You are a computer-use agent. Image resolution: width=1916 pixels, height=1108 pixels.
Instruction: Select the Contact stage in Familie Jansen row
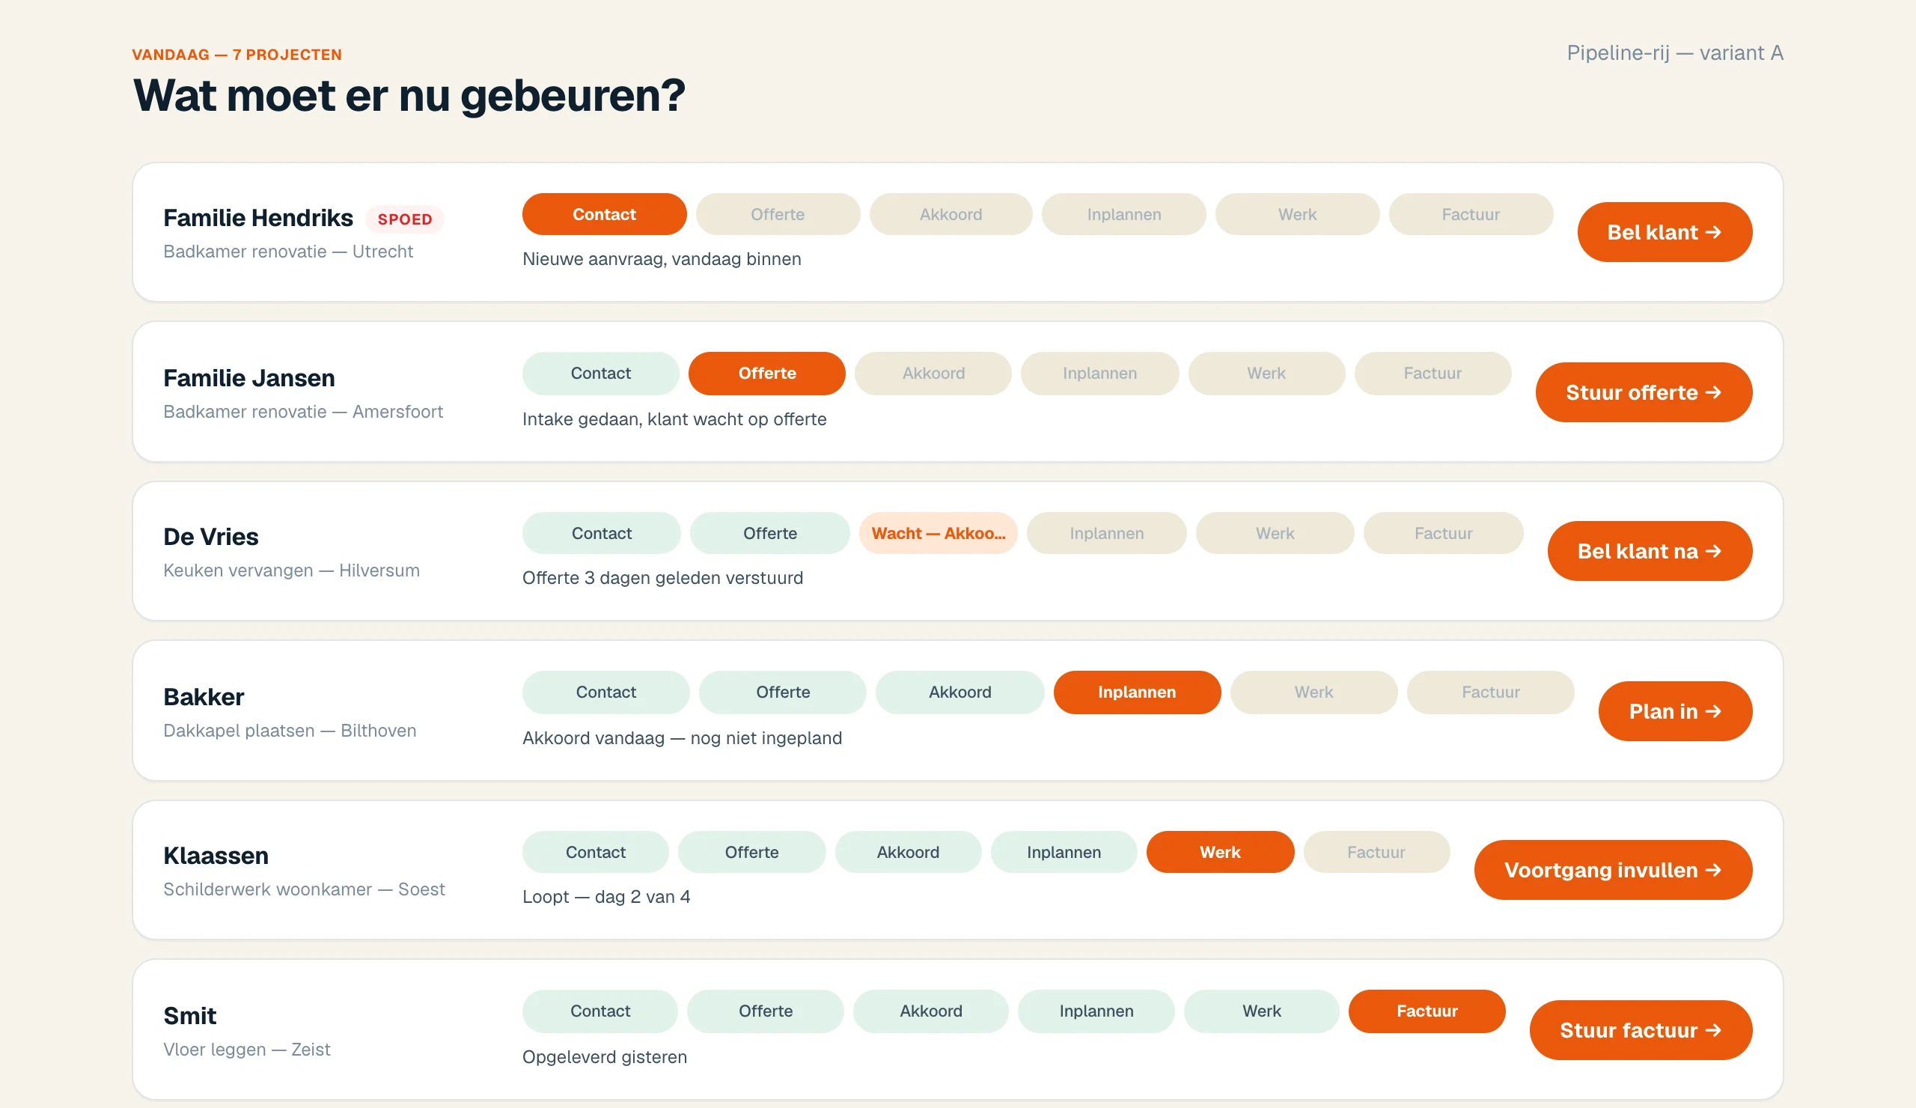click(601, 374)
